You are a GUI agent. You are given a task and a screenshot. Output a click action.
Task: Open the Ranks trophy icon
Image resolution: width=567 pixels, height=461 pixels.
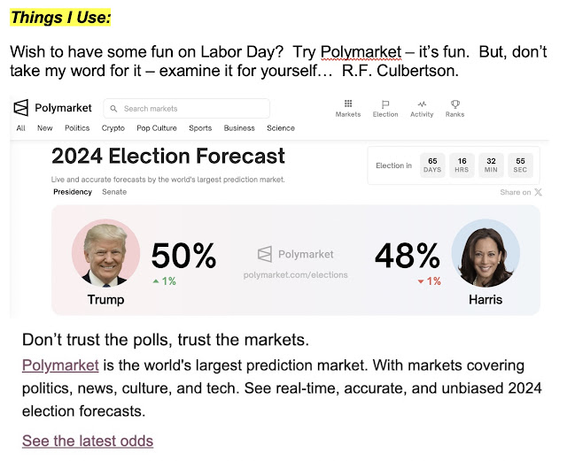pos(454,104)
